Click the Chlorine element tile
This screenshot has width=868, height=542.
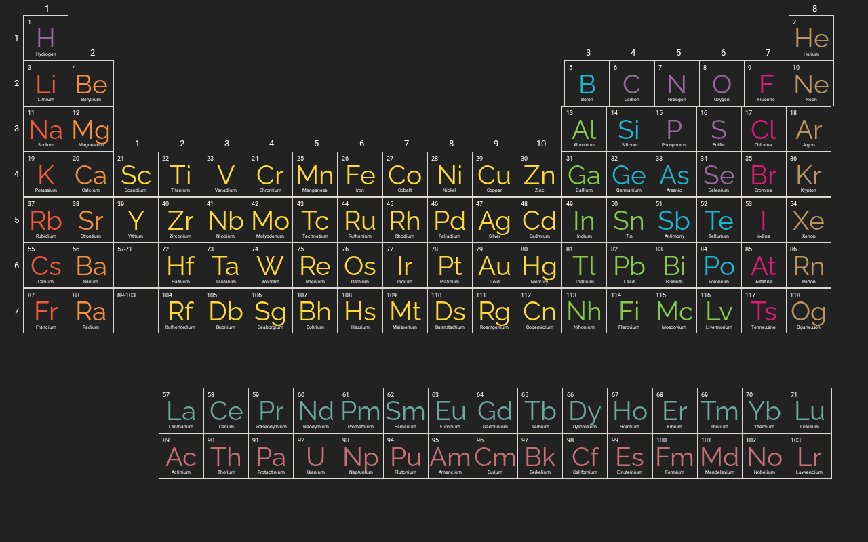coord(764,129)
